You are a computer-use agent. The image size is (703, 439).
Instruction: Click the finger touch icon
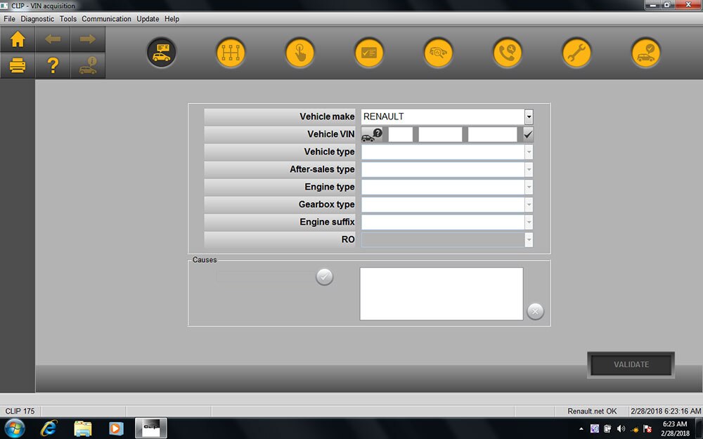pyautogui.click(x=299, y=53)
